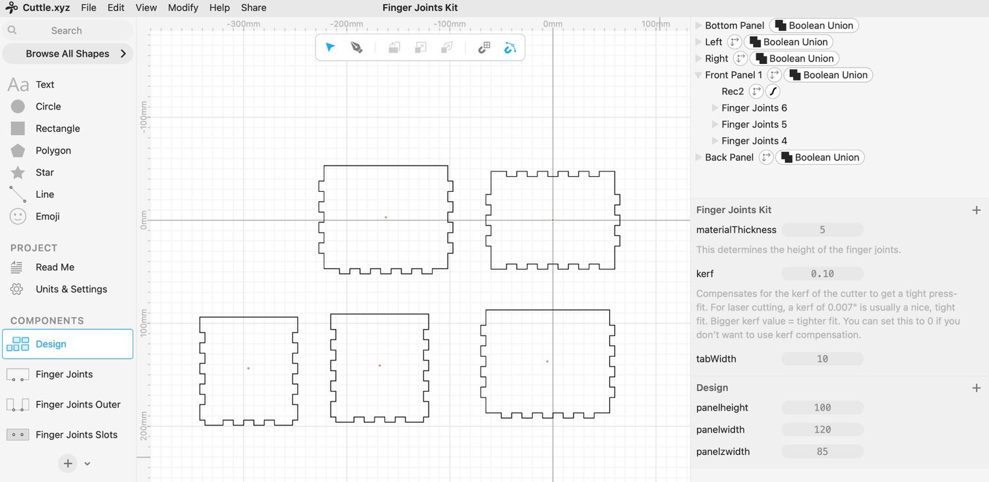
Task: Click the panelheight value field
Action: pos(822,407)
